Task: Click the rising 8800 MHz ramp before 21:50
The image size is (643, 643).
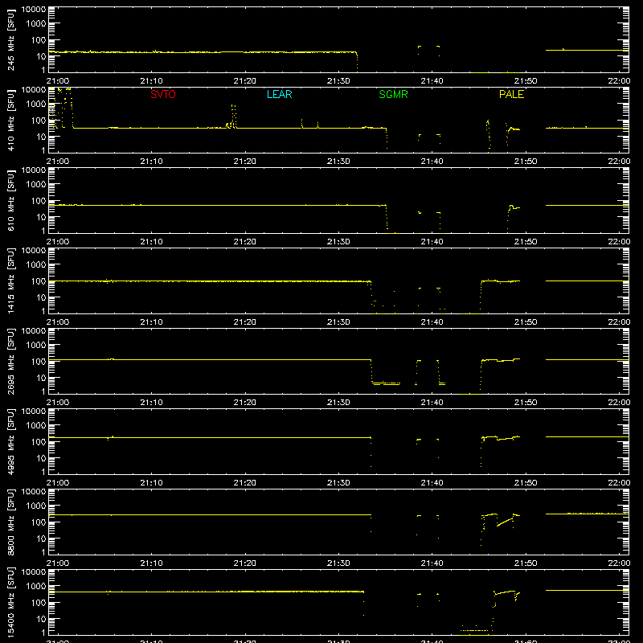Action: point(505,521)
